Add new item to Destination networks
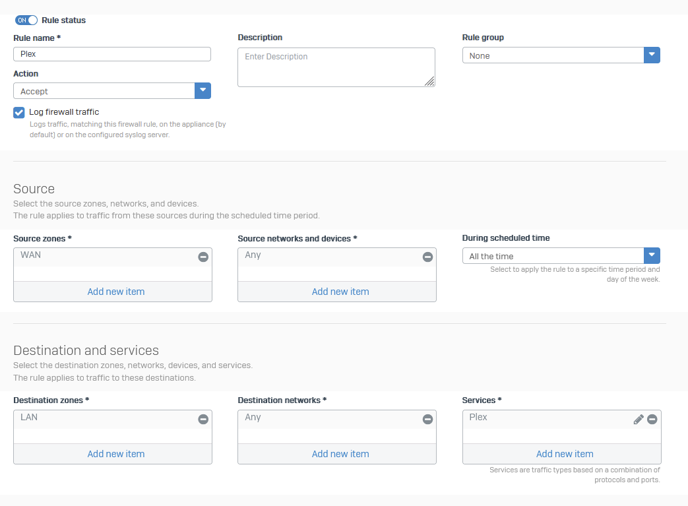The width and height of the screenshot is (688, 506). [x=340, y=454]
